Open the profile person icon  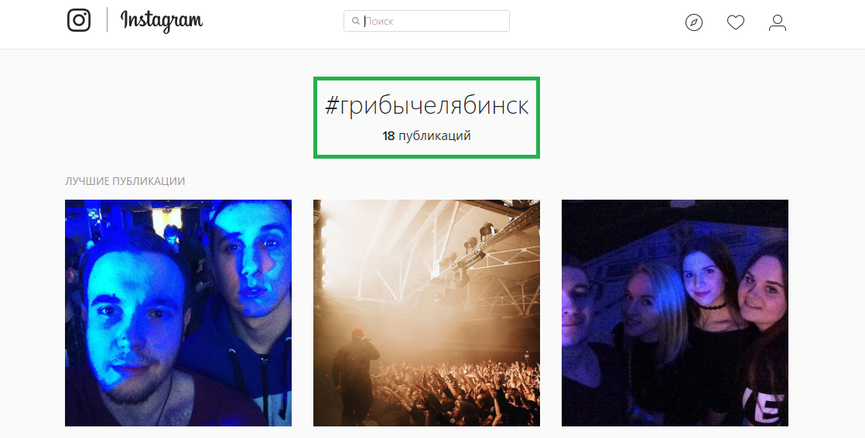pos(778,22)
